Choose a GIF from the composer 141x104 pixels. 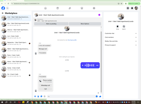coord(45,96)
